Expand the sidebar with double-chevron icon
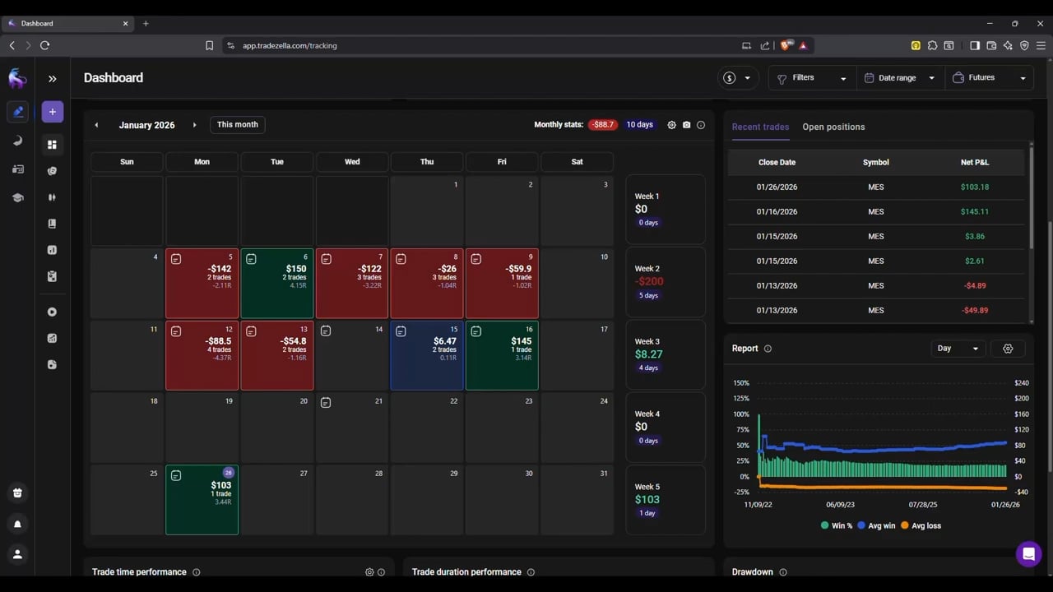Viewport: 1053px width, 592px height. point(52,79)
